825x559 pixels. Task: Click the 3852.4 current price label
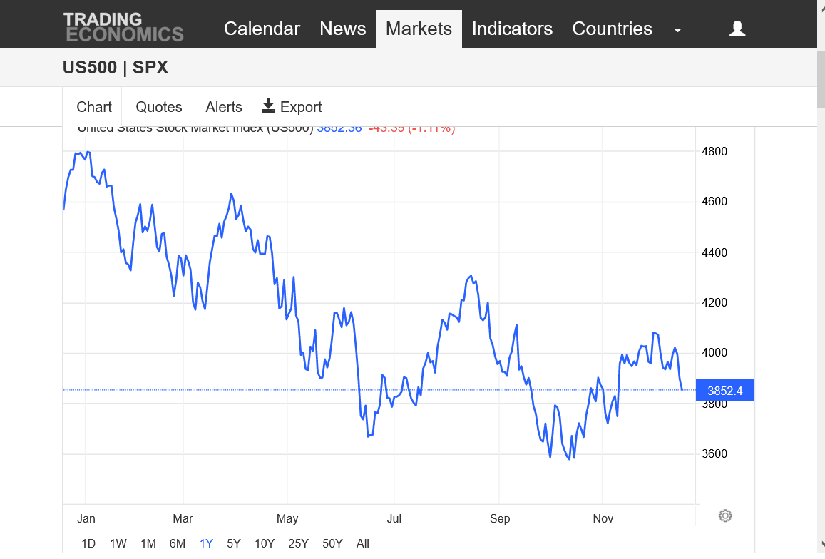tap(724, 391)
